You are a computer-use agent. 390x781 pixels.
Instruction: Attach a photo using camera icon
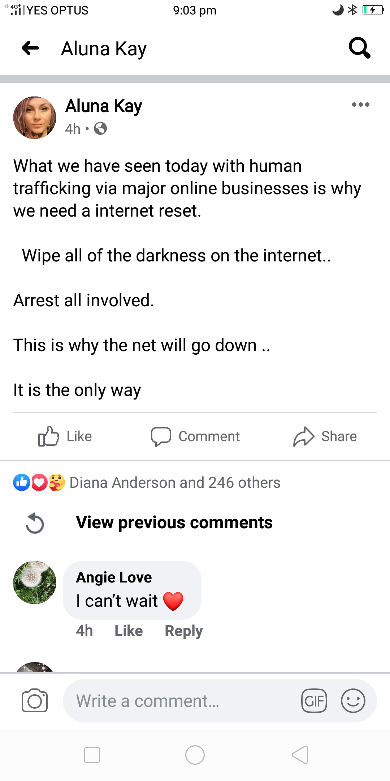point(35,701)
